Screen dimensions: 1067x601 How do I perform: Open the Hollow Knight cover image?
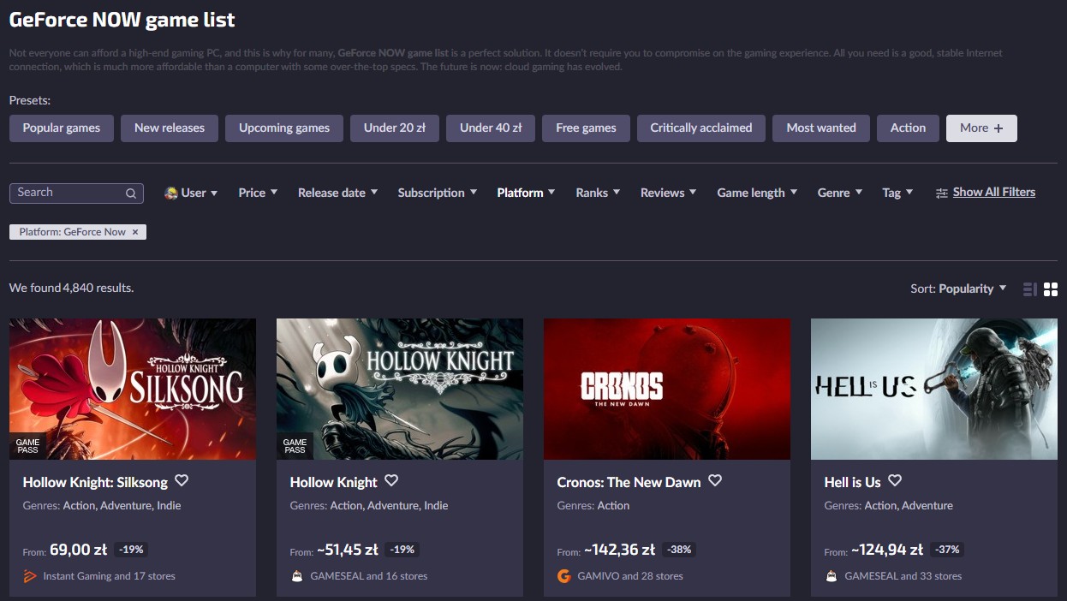[400, 390]
